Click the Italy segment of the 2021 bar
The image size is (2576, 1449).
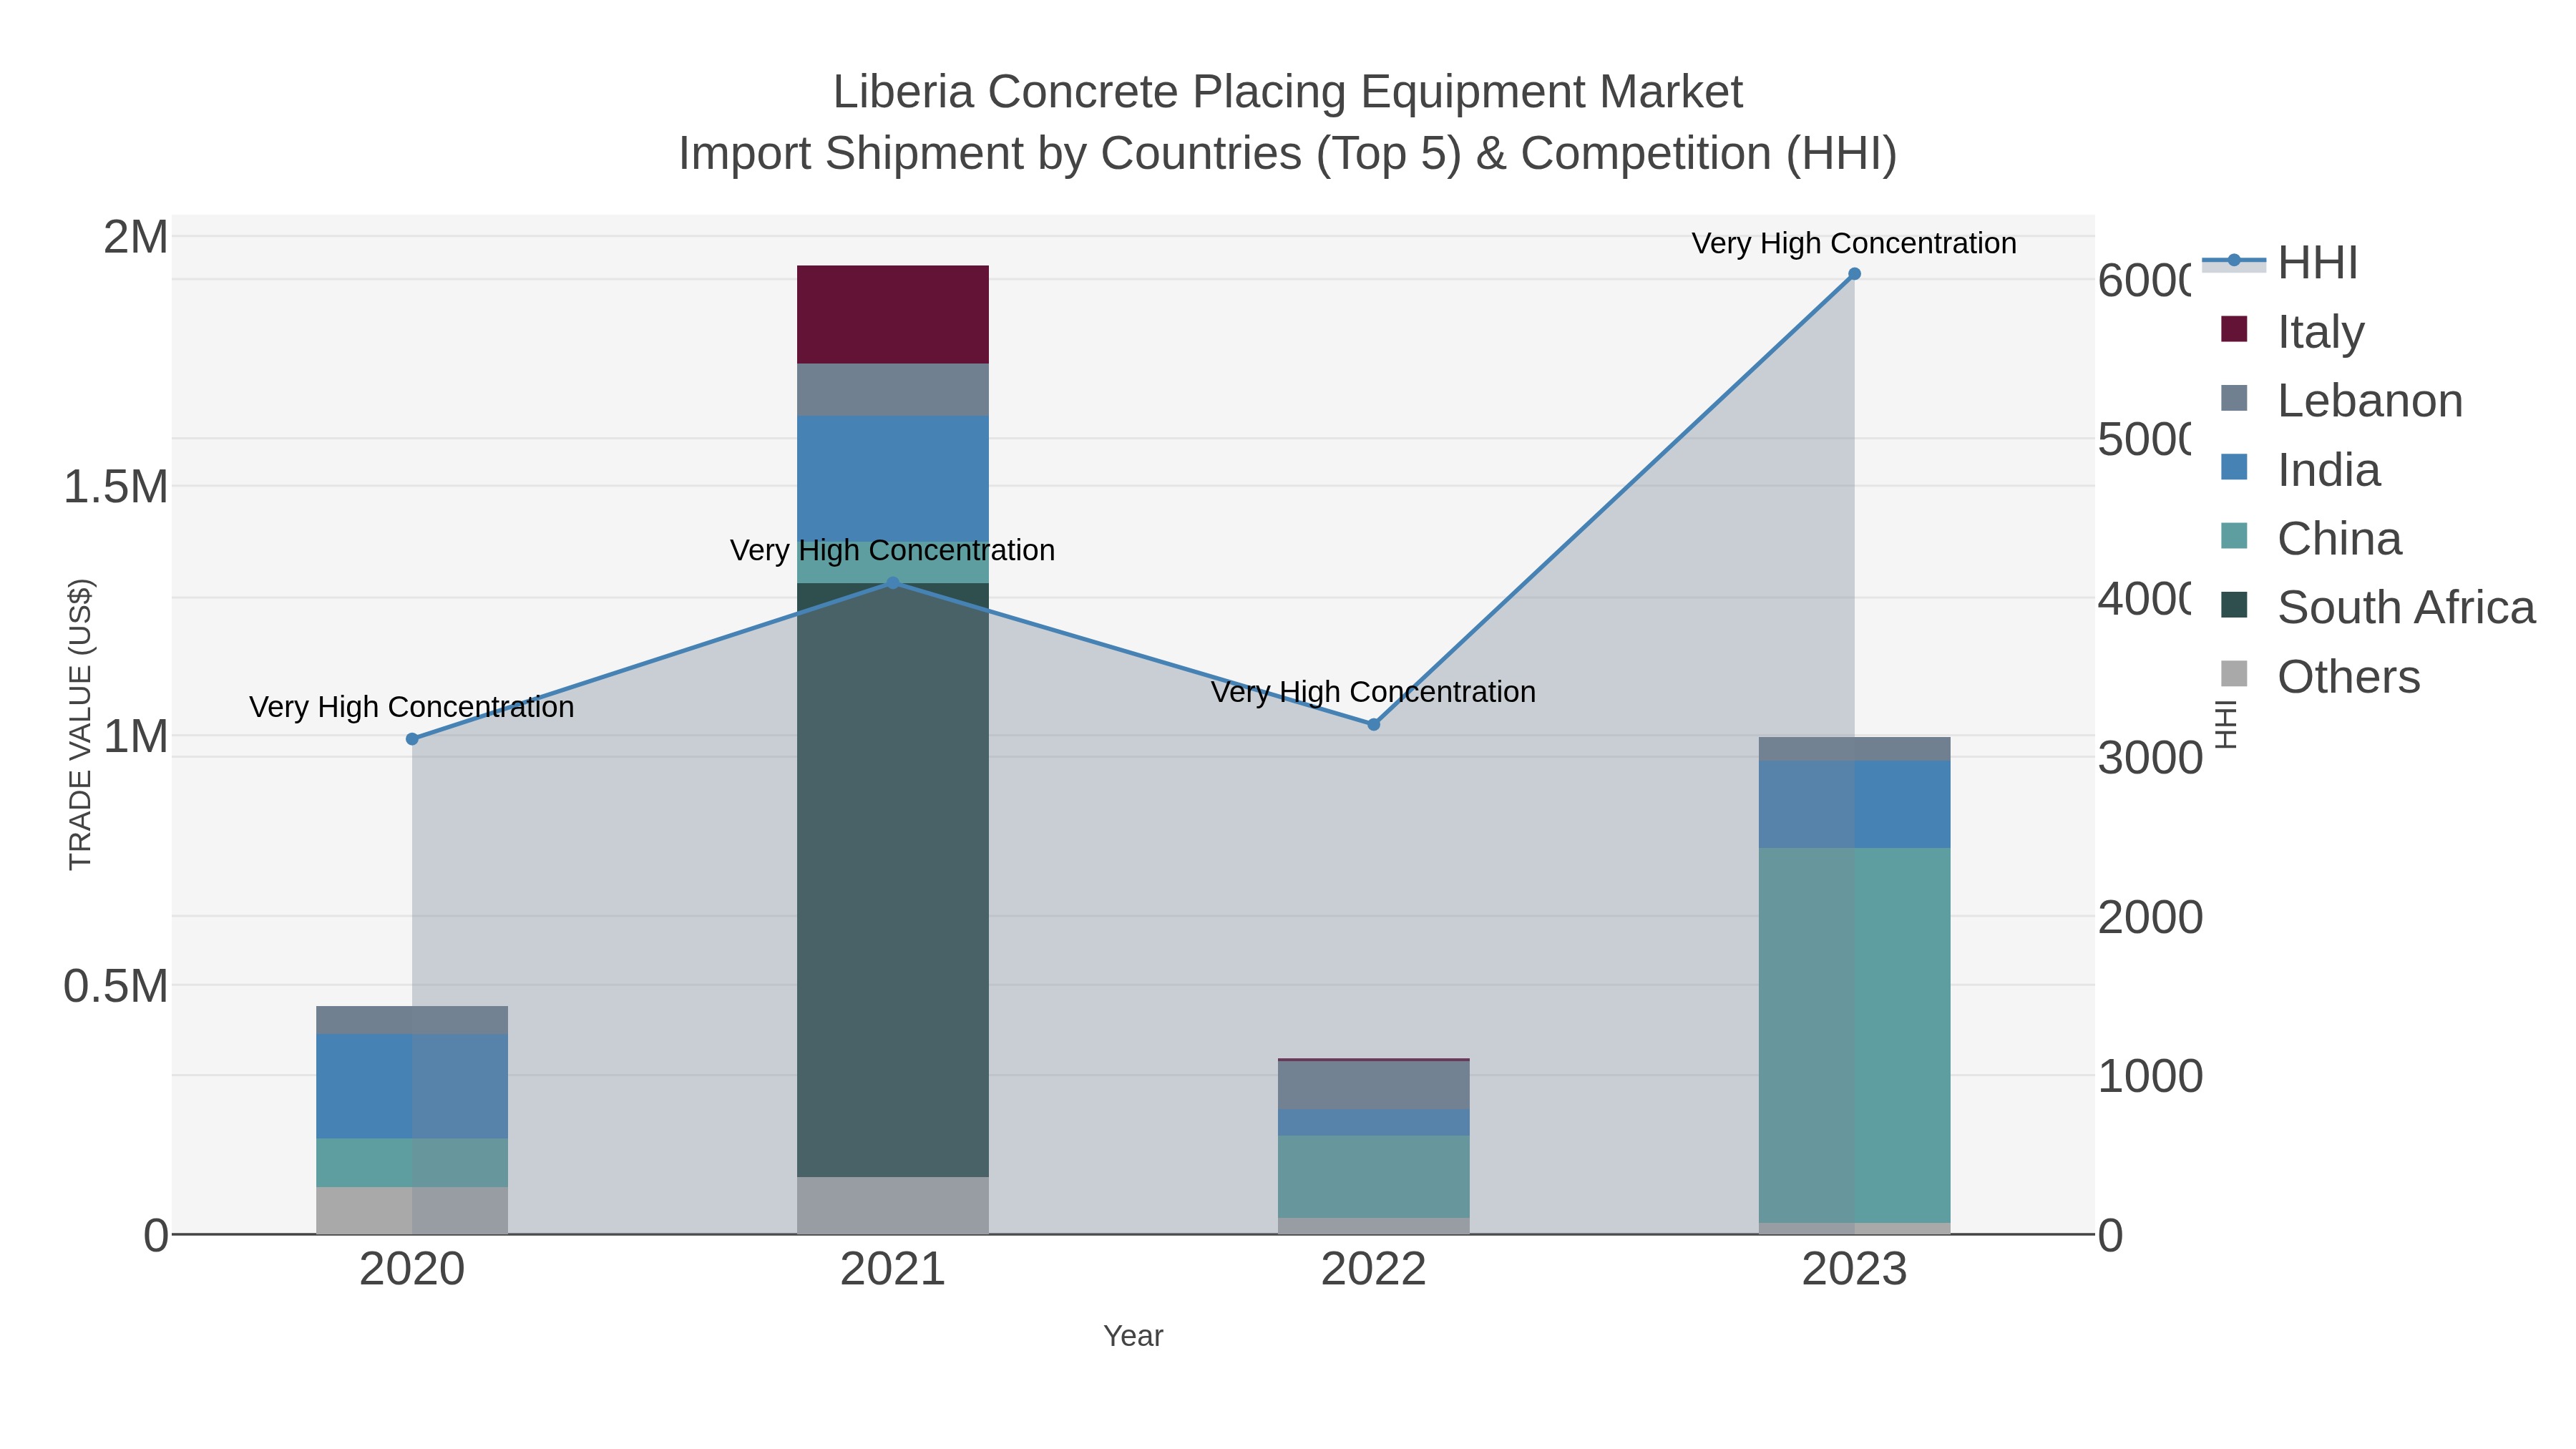[x=893, y=315]
